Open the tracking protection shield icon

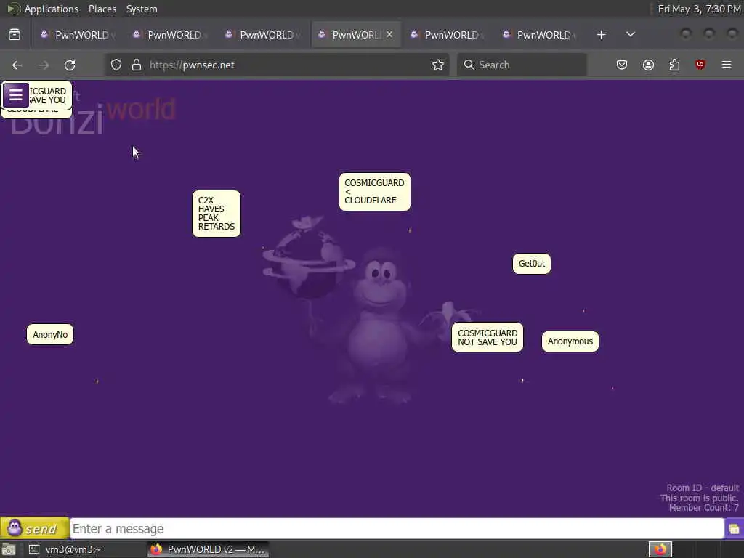pyautogui.click(x=116, y=65)
